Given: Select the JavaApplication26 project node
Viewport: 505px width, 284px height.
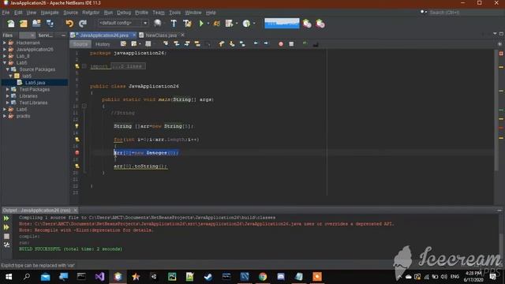Looking at the screenshot, I should pyautogui.click(x=35, y=49).
